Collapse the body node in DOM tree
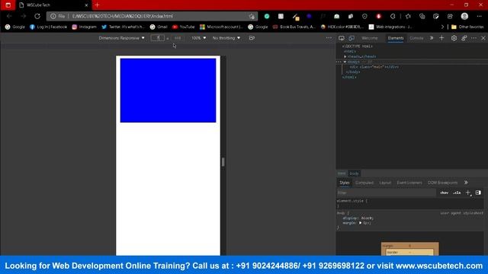This screenshot has height=274, width=488. coord(345,62)
